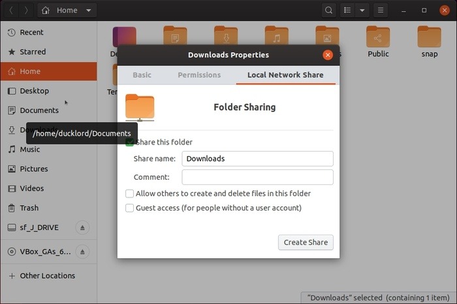Click the Music note sidebar icon
Viewport: 457px width, 304px height.
[12, 149]
